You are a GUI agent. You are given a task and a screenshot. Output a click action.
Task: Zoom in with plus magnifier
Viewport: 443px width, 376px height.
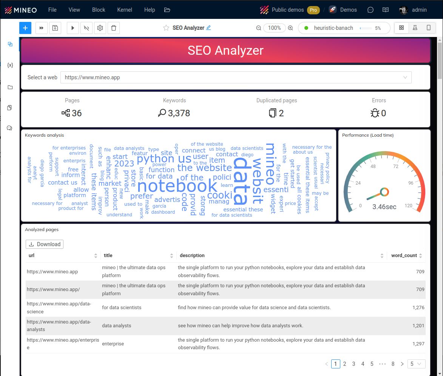pyautogui.click(x=290, y=28)
